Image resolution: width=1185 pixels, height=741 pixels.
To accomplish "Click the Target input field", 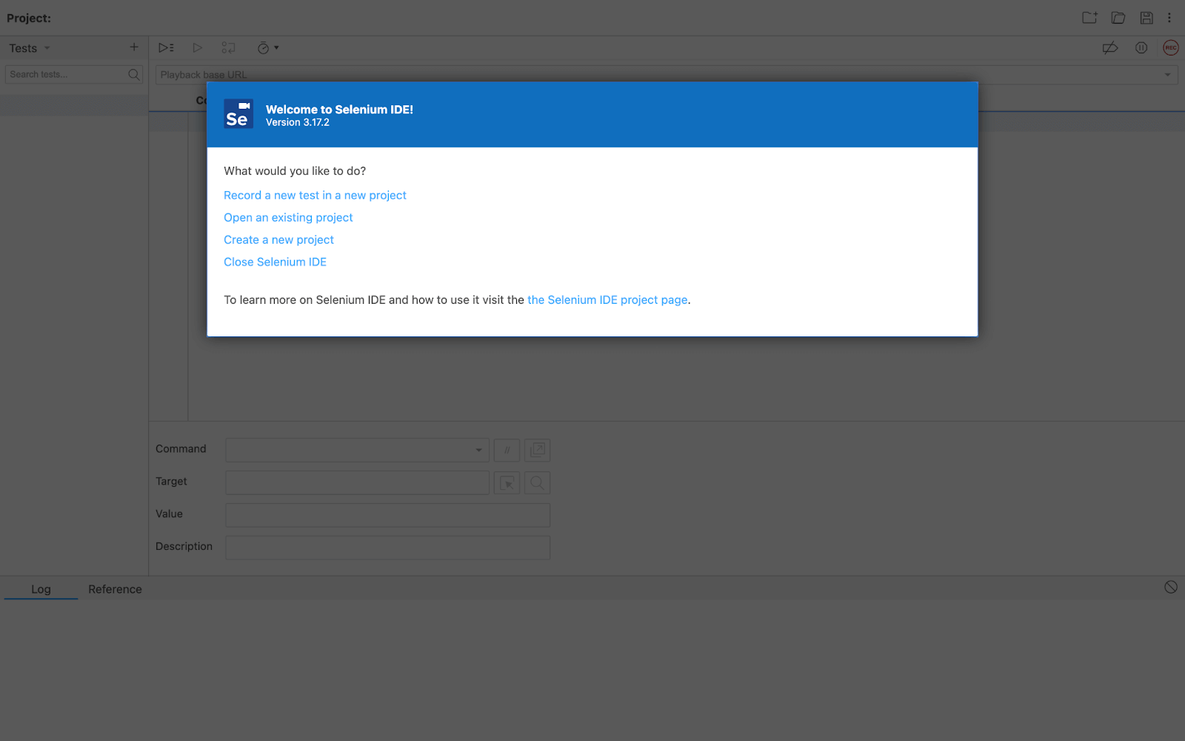I will (357, 482).
